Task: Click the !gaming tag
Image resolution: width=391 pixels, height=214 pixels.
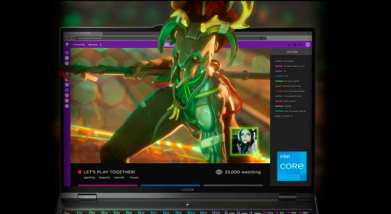Action: pos(89,177)
